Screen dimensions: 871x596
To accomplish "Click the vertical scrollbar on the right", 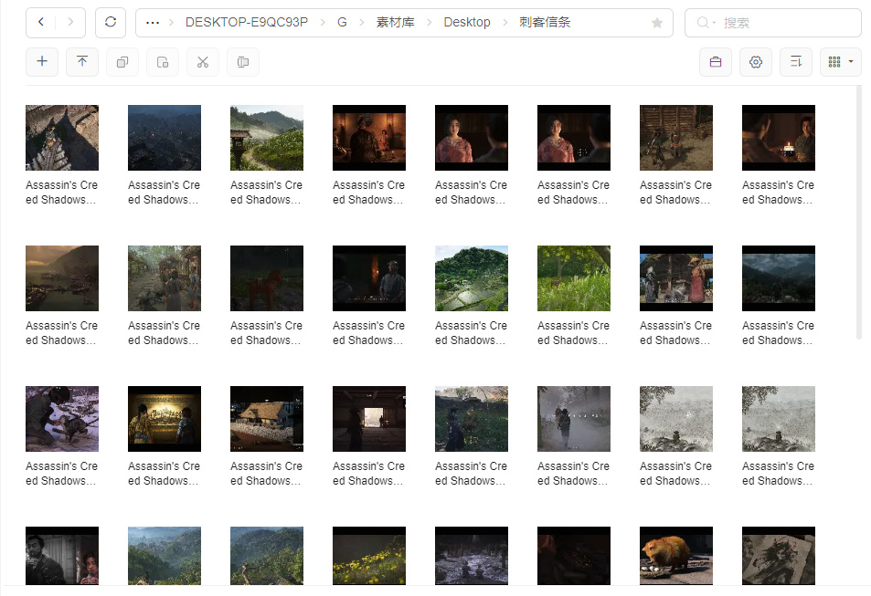I will coord(859,211).
